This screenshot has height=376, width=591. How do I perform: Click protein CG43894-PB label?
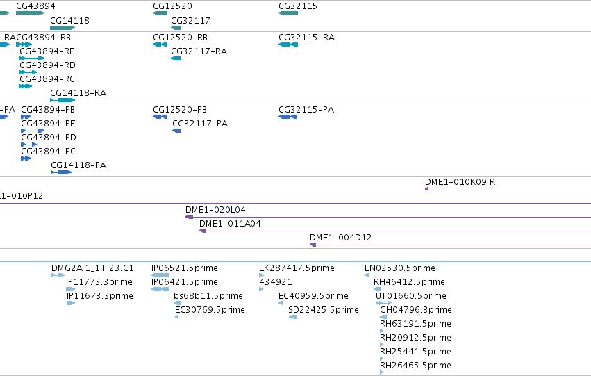[48, 109]
